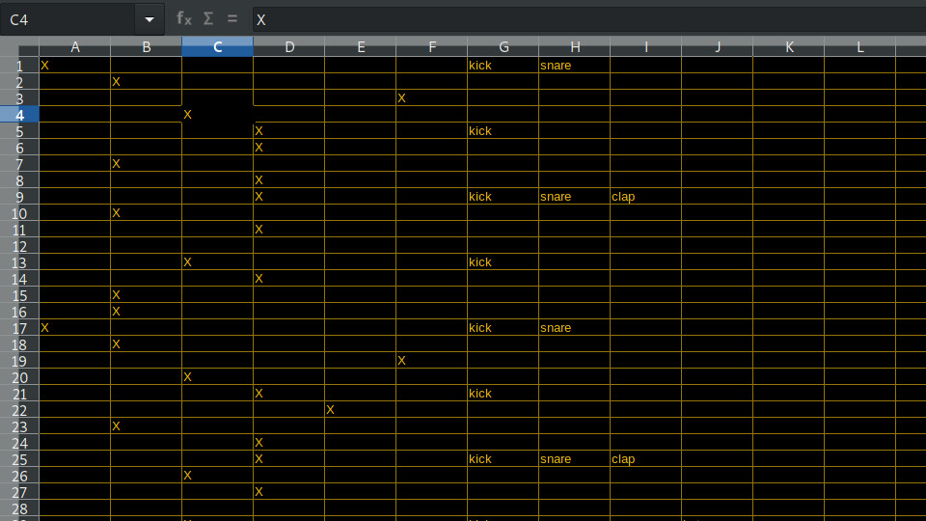Select the "kick" cell in row 13
The image size is (926, 521).
point(503,262)
